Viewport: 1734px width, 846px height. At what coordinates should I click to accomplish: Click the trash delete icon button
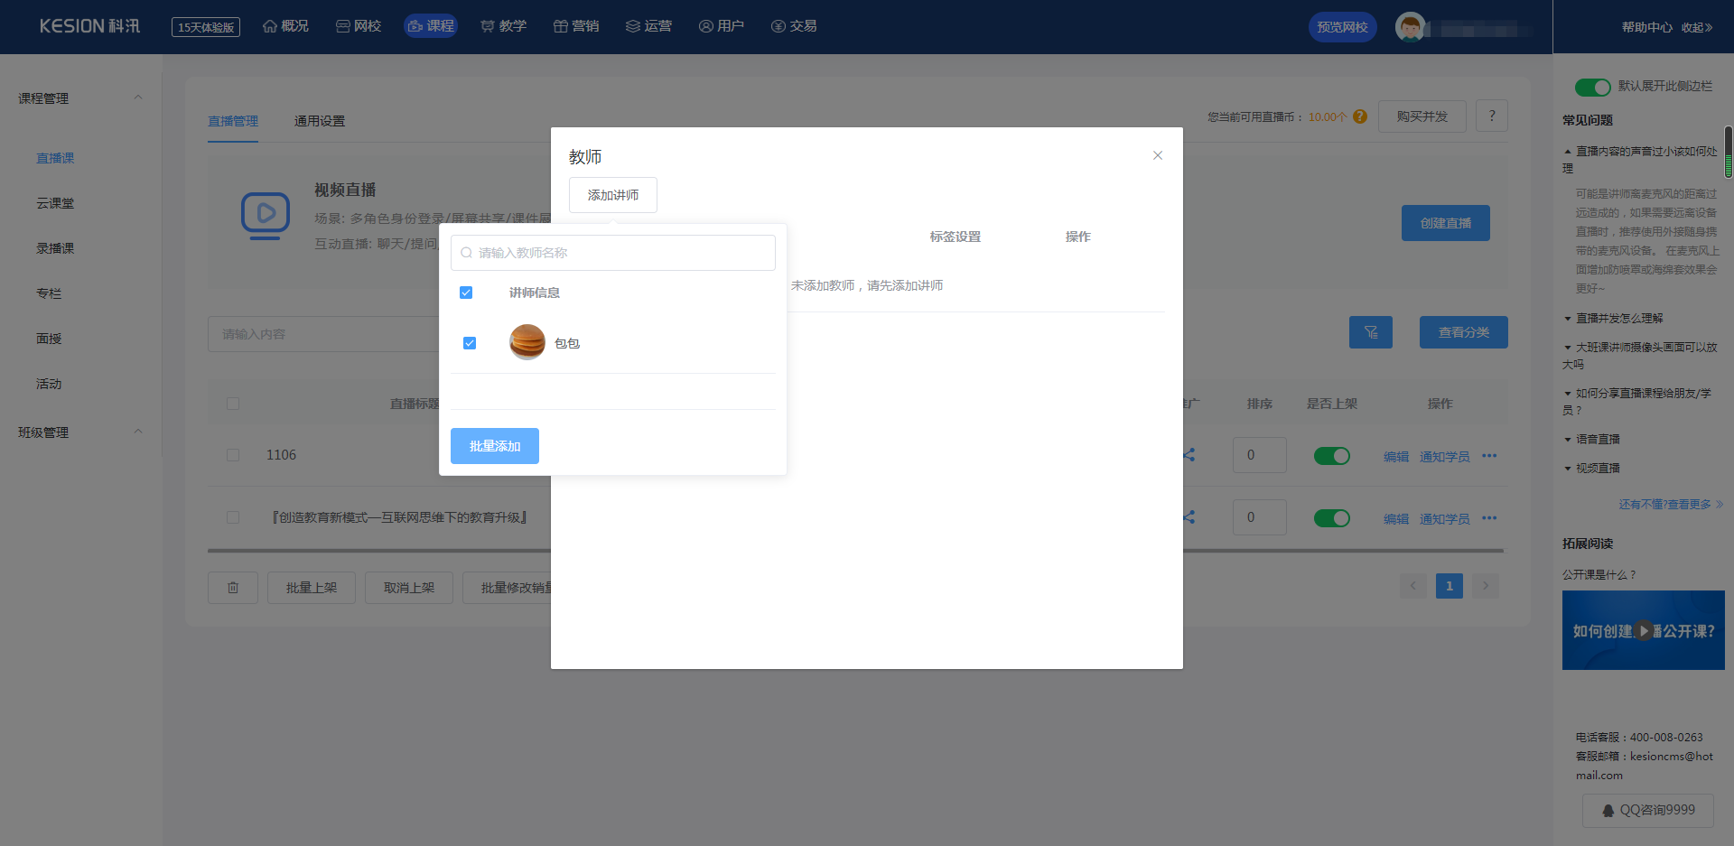pyautogui.click(x=233, y=588)
